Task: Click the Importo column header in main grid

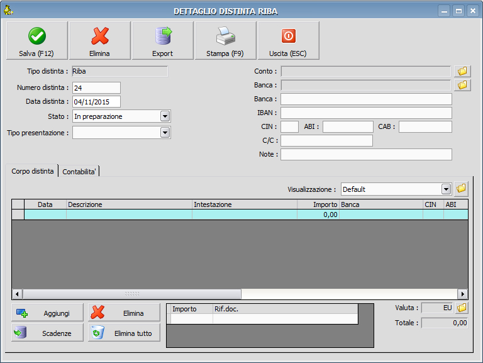Action: 318,204
